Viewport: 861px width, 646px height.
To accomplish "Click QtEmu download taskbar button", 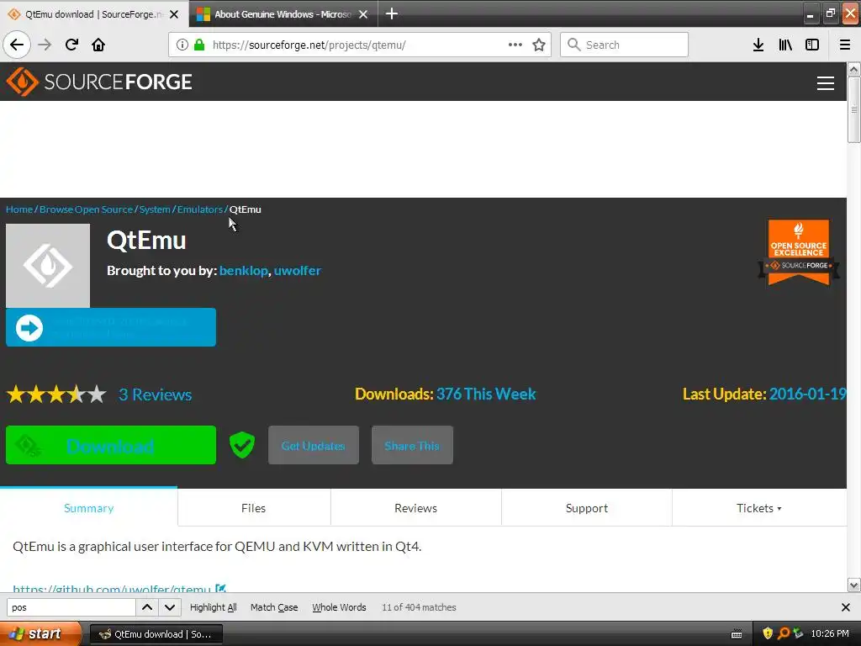I will [x=156, y=634].
